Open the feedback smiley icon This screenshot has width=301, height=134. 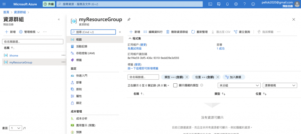click(253, 4)
